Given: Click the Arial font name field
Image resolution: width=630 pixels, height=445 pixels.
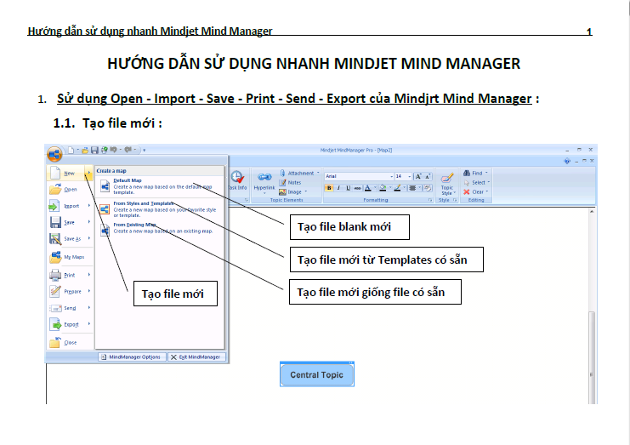Looking at the screenshot, I should coord(357,176).
